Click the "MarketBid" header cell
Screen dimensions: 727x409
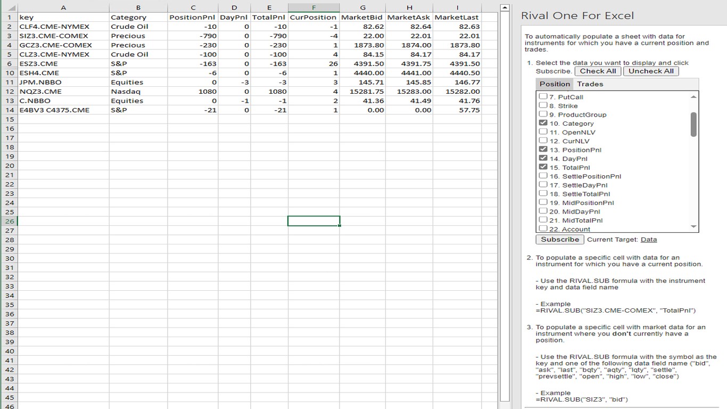tap(362, 18)
